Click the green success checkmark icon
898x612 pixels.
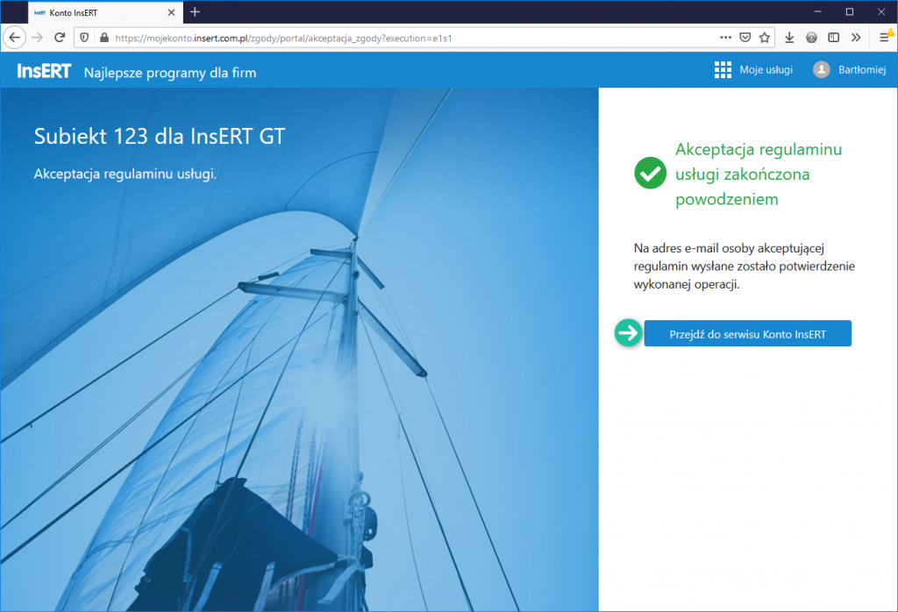pyautogui.click(x=650, y=173)
